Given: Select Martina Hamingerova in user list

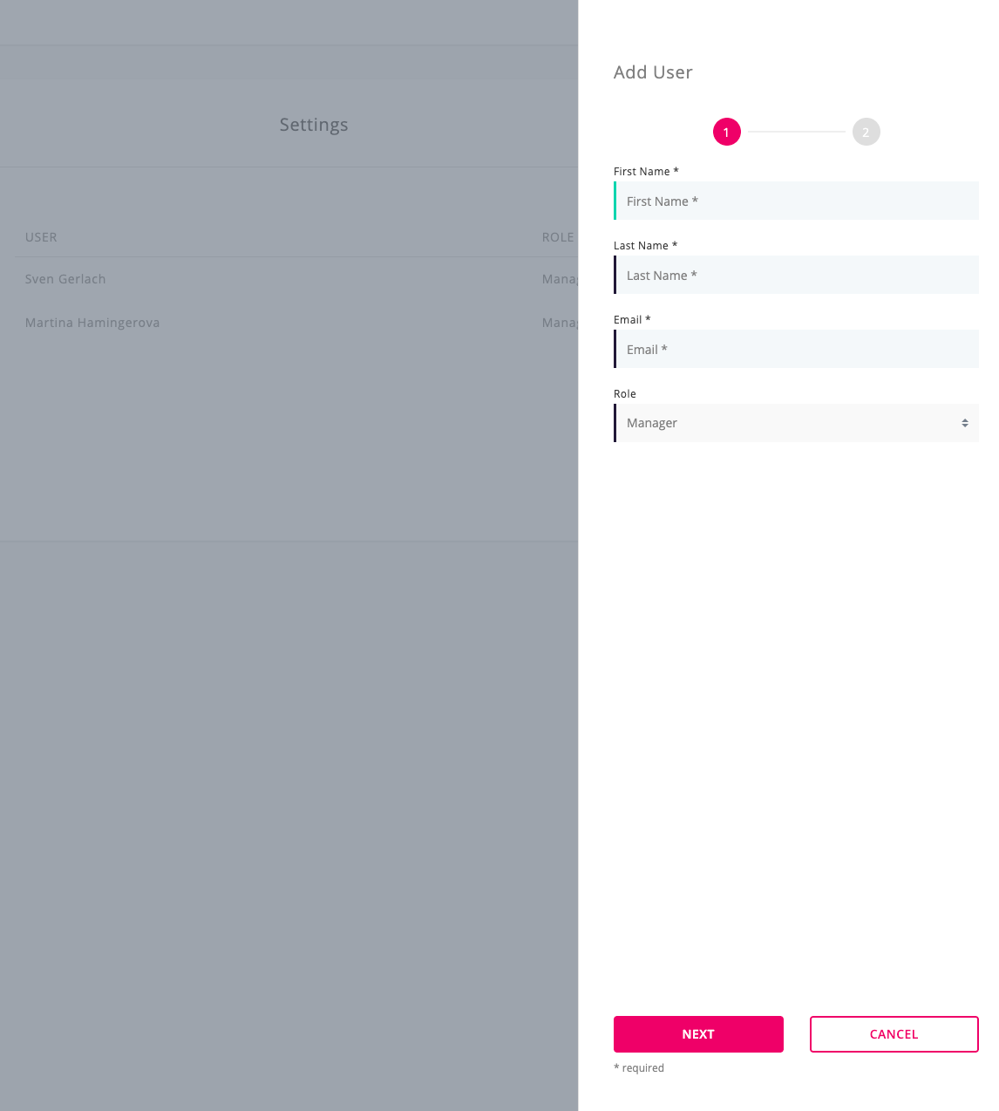Looking at the screenshot, I should (x=92, y=323).
